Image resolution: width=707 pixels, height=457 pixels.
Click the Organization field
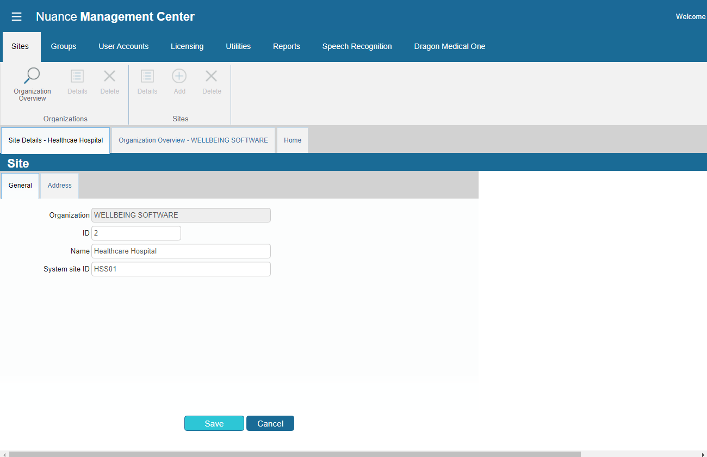(181, 215)
